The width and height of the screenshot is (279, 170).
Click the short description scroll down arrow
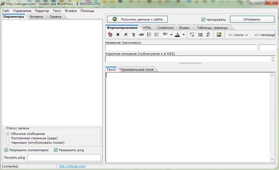(x=273, y=61)
